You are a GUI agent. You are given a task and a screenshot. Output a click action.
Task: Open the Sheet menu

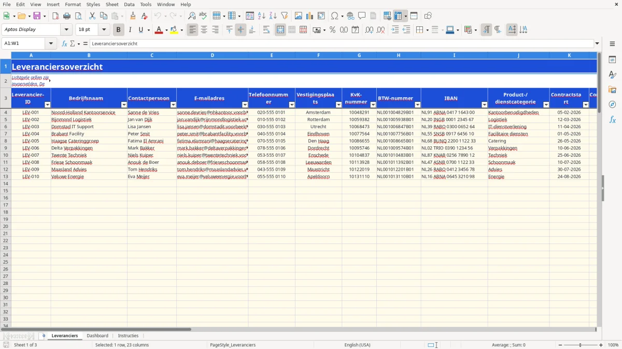pos(112,4)
